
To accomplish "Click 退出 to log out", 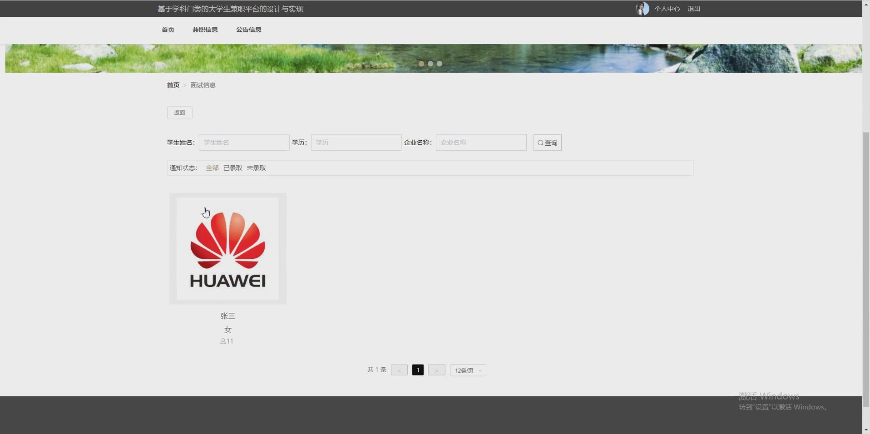I will tap(694, 9).
